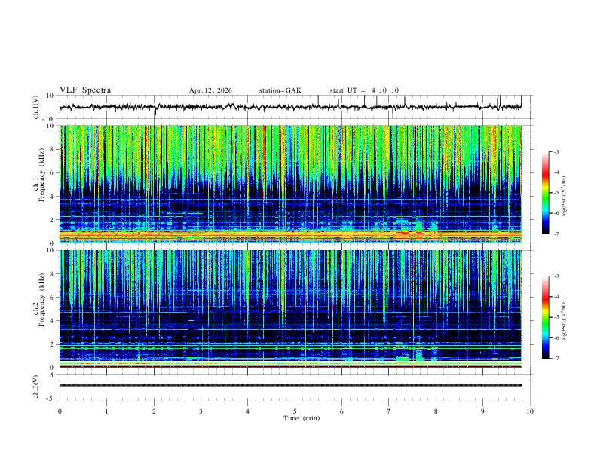
Task: Click the ch.2 color bar "log(PSD)(V²/Hz)" label
Action: tap(565, 321)
